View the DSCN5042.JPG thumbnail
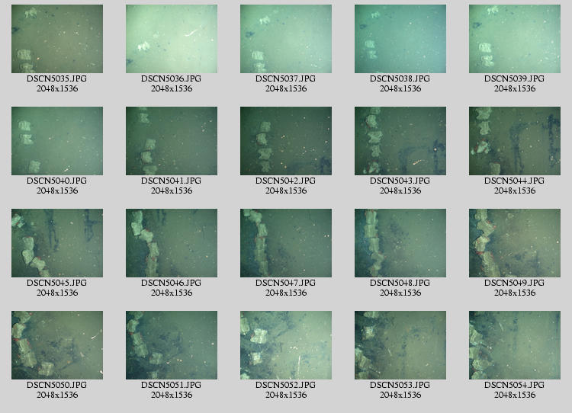This screenshot has width=572, height=413. coord(286,141)
